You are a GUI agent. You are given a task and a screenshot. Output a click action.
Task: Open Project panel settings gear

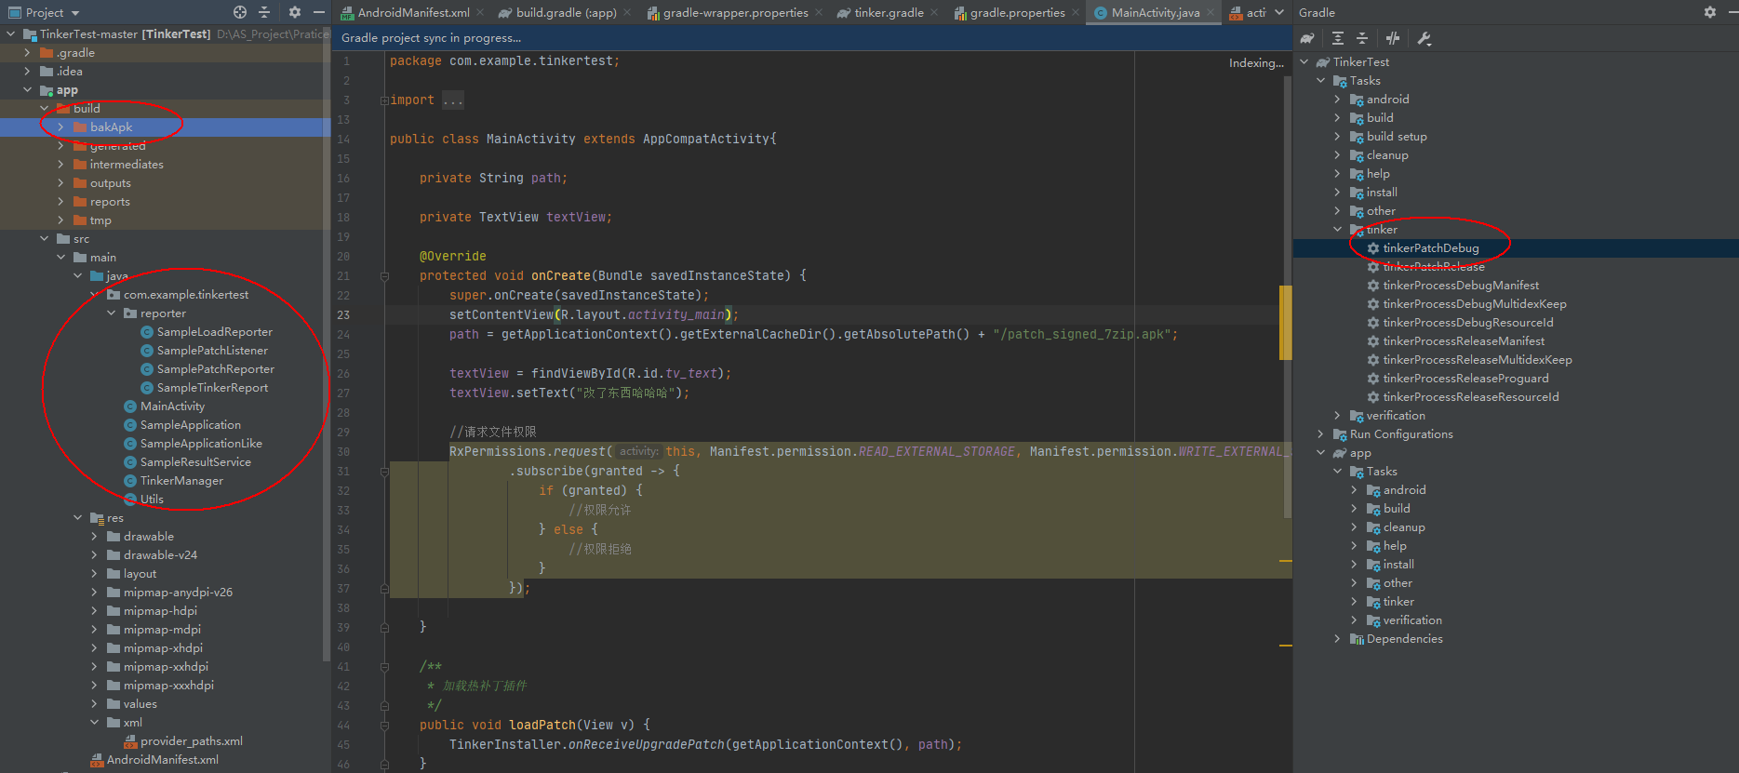click(294, 12)
